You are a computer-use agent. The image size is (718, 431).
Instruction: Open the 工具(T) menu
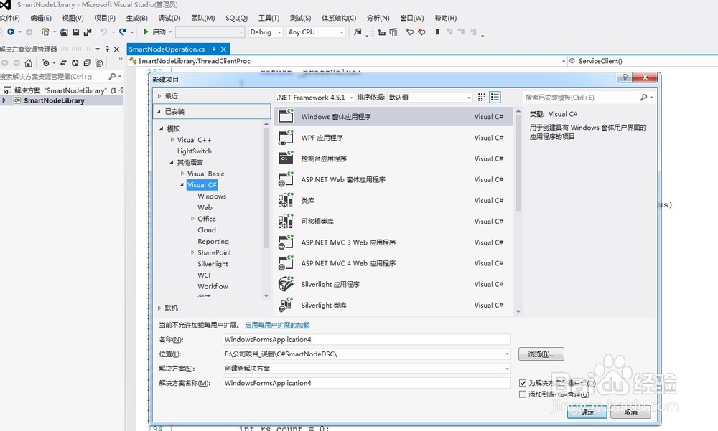click(269, 19)
